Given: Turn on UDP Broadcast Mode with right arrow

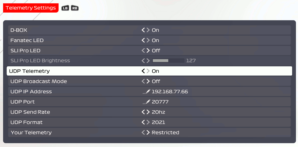Looking at the screenshot, I should [x=148, y=81].
